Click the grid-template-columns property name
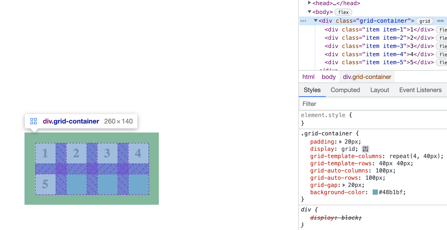The width and height of the screenshot is (447, 230). click(x=346, y=156)
